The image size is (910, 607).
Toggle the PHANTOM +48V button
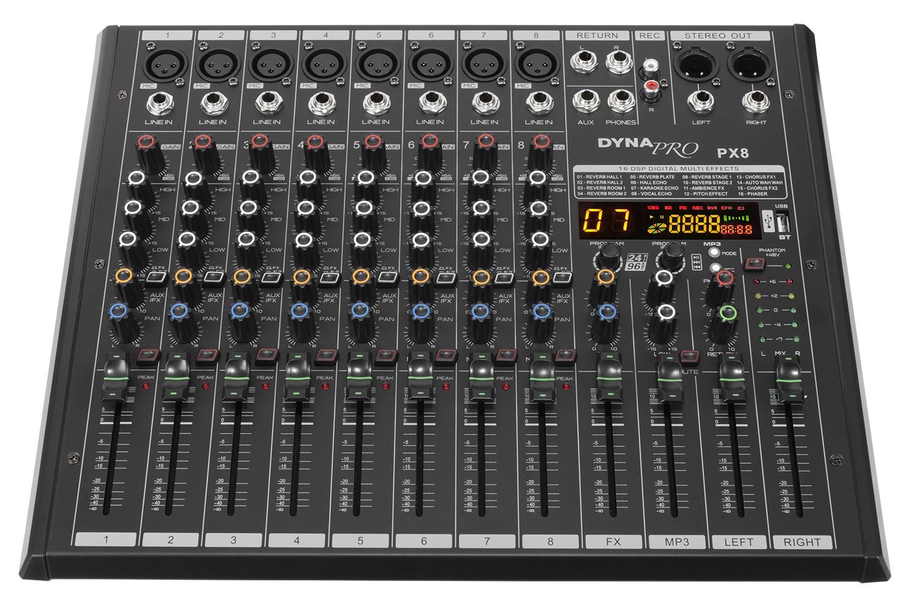[755, 264]
